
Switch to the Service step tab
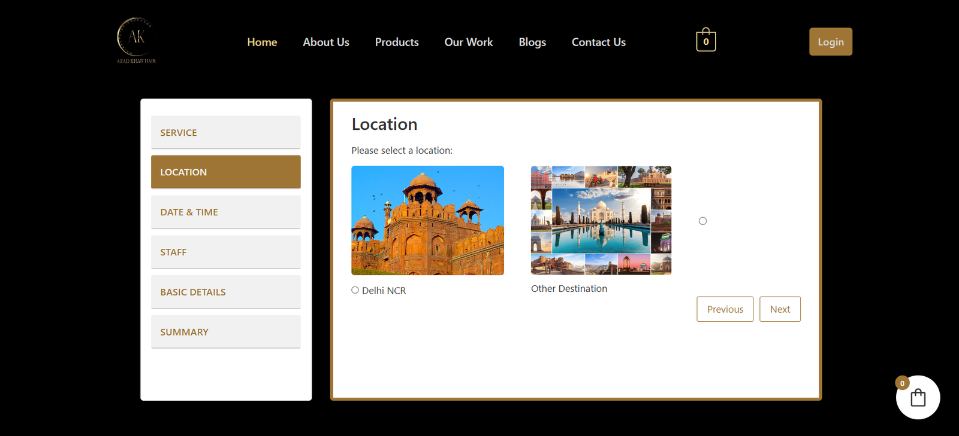pos(225,132)
